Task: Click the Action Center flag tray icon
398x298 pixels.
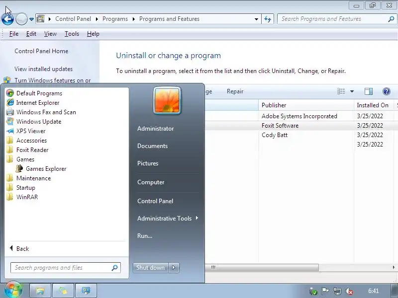Action: [x=325, y=291]
